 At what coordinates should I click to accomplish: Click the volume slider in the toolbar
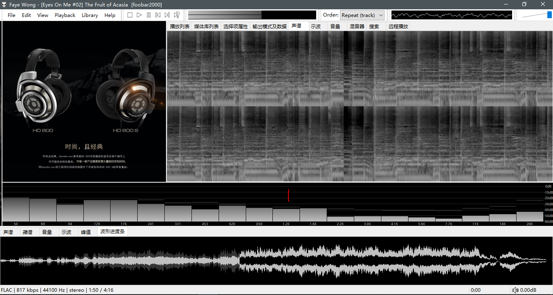click(536, 15)
